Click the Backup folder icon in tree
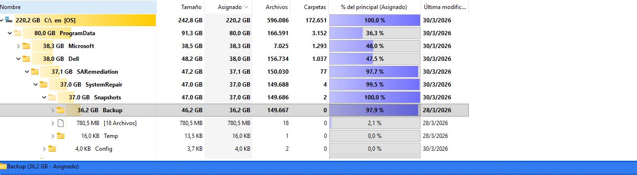Viewport: 637px width, 175px height. (61, 110)
